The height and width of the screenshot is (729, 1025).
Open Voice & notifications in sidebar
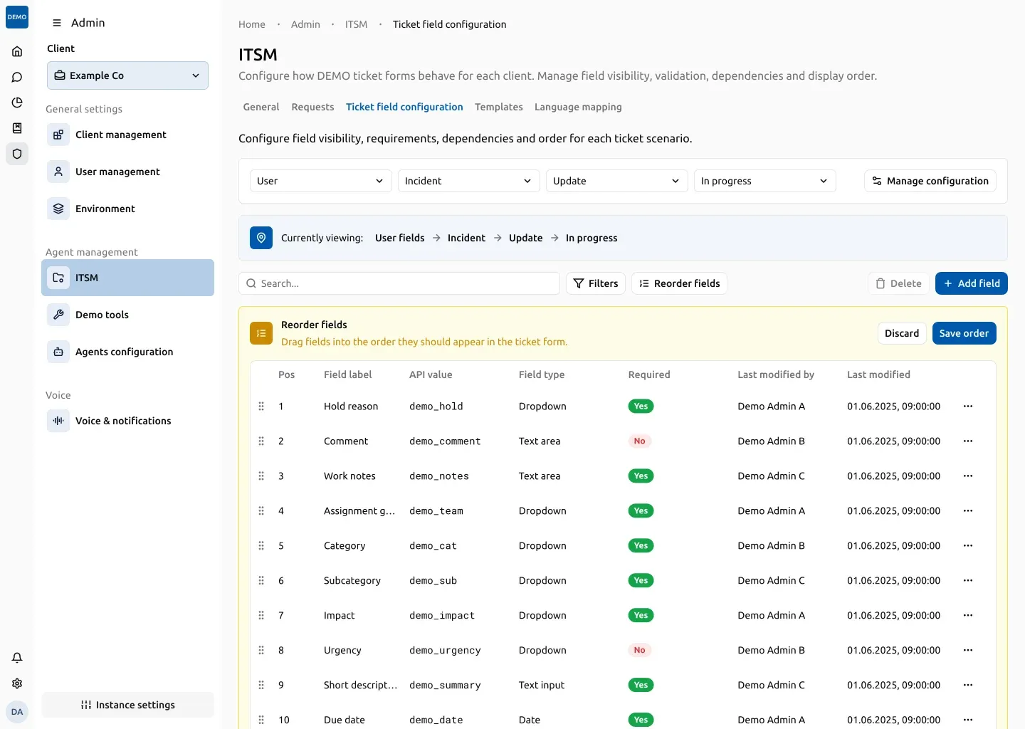click(x=127, y=421)
